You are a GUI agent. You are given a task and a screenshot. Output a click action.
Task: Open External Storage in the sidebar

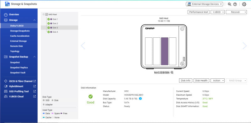[19, 41]
